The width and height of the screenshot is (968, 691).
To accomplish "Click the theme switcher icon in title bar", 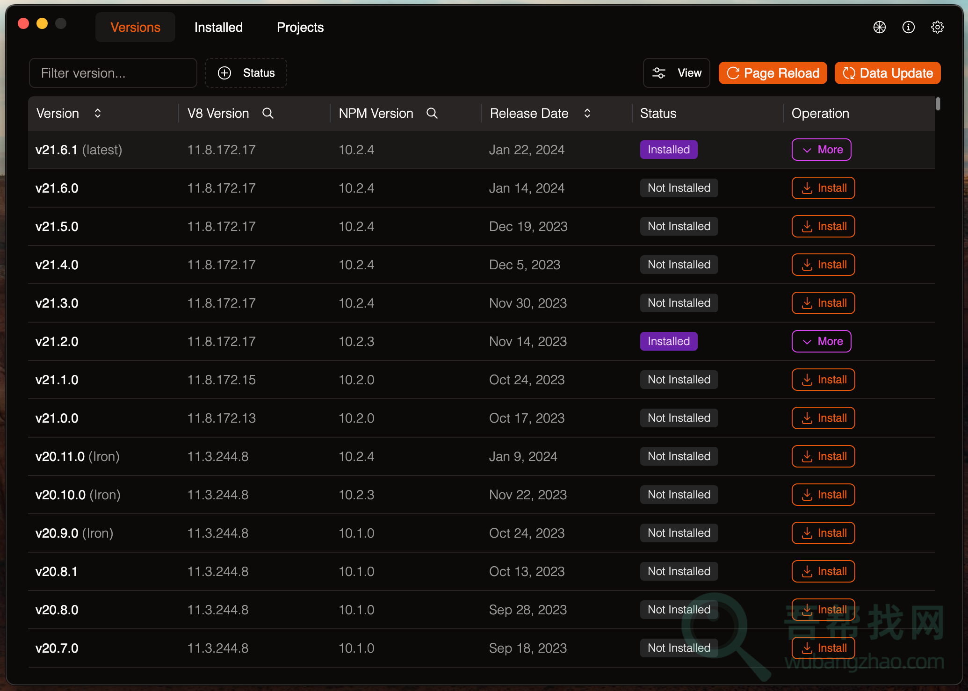I will click(879, 27).
